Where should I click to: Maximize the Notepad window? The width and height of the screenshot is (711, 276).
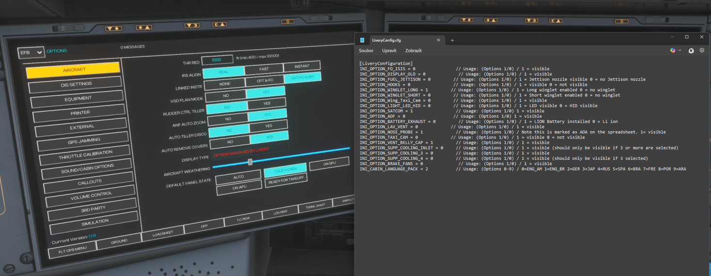click(x=687, y=37)
